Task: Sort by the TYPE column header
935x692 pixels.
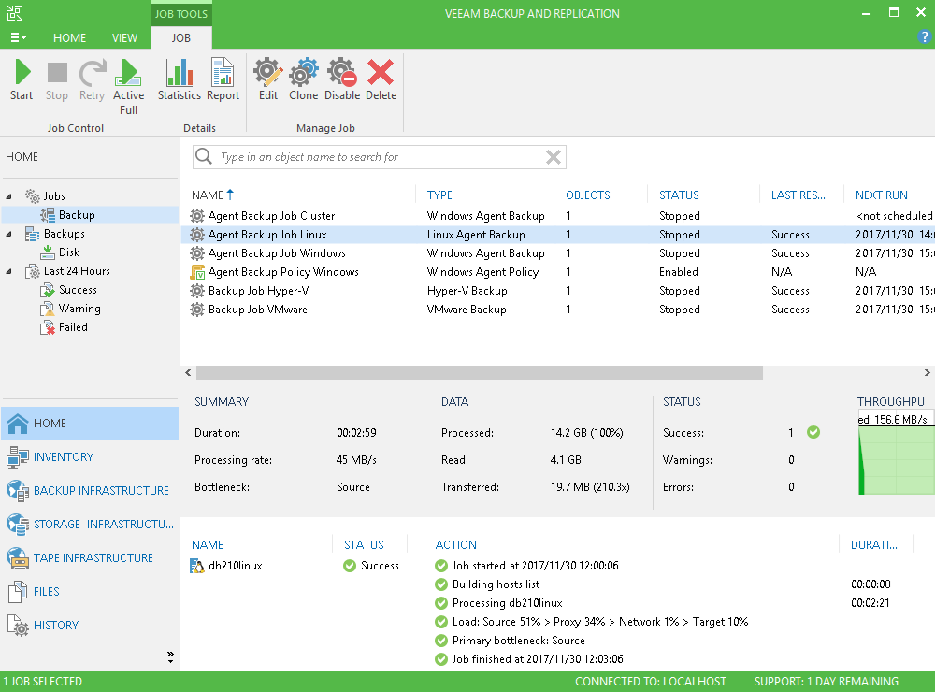Action: point(439,195)
